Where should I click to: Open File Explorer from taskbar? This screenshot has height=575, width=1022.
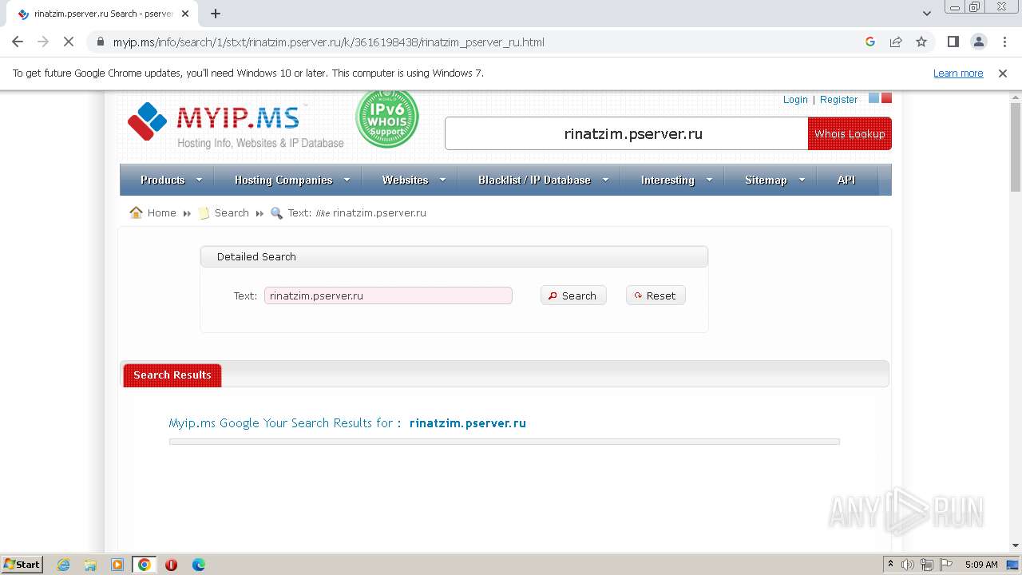pos(90,565)
